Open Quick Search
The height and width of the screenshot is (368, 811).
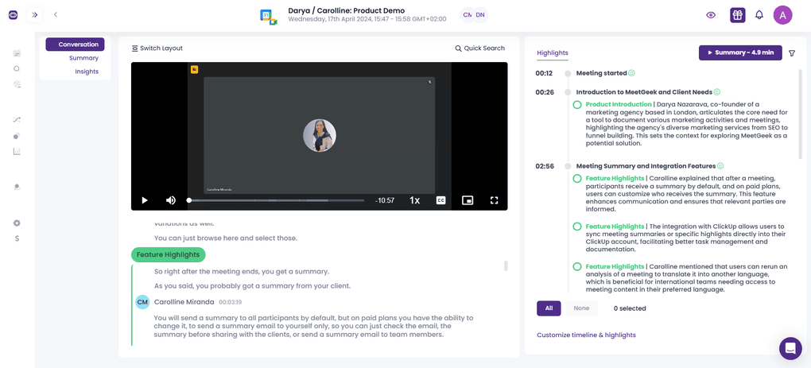[x=480, y=48]
